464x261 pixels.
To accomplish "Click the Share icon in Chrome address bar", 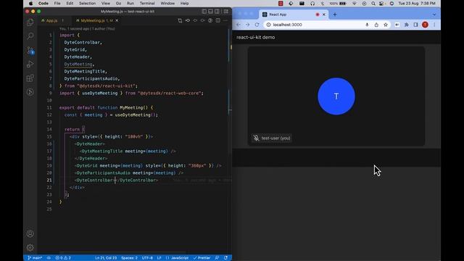I will [376, 25].
